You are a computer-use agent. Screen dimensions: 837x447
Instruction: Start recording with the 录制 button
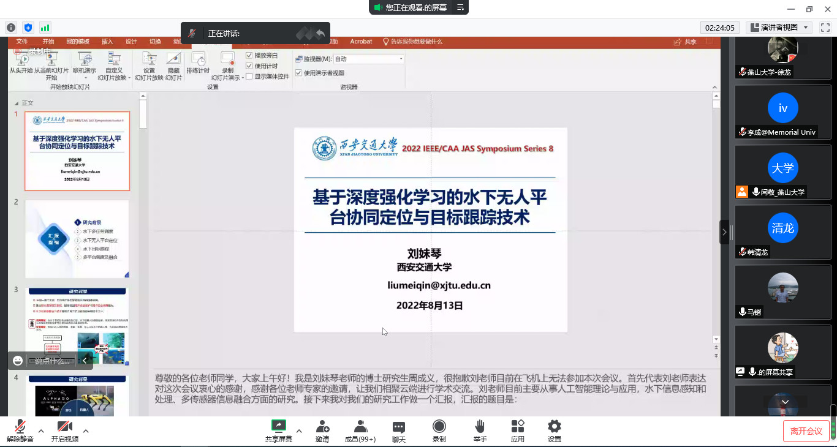tap(439, 430)
